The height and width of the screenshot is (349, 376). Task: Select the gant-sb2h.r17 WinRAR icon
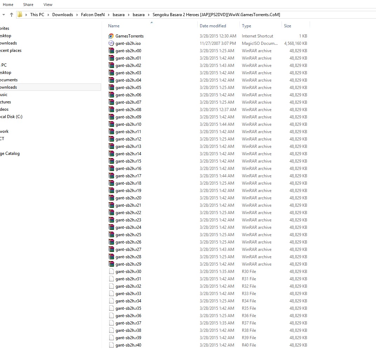pos(111,176)
